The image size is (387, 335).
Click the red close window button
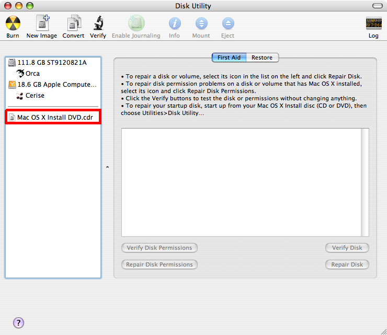pyautogui.click(x=8, y=6)
